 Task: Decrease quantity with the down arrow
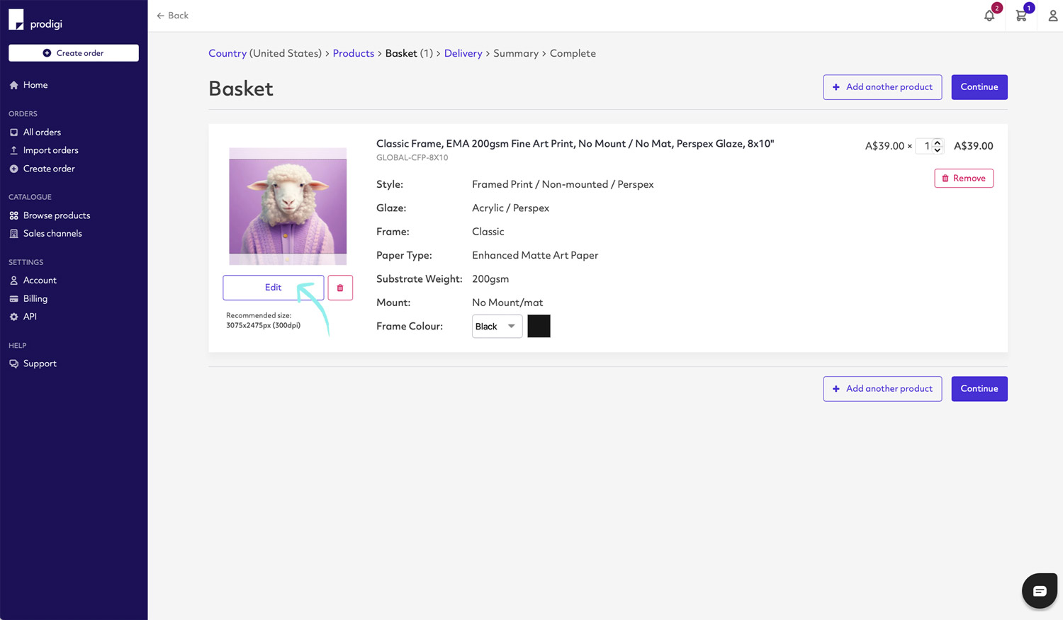938,150
